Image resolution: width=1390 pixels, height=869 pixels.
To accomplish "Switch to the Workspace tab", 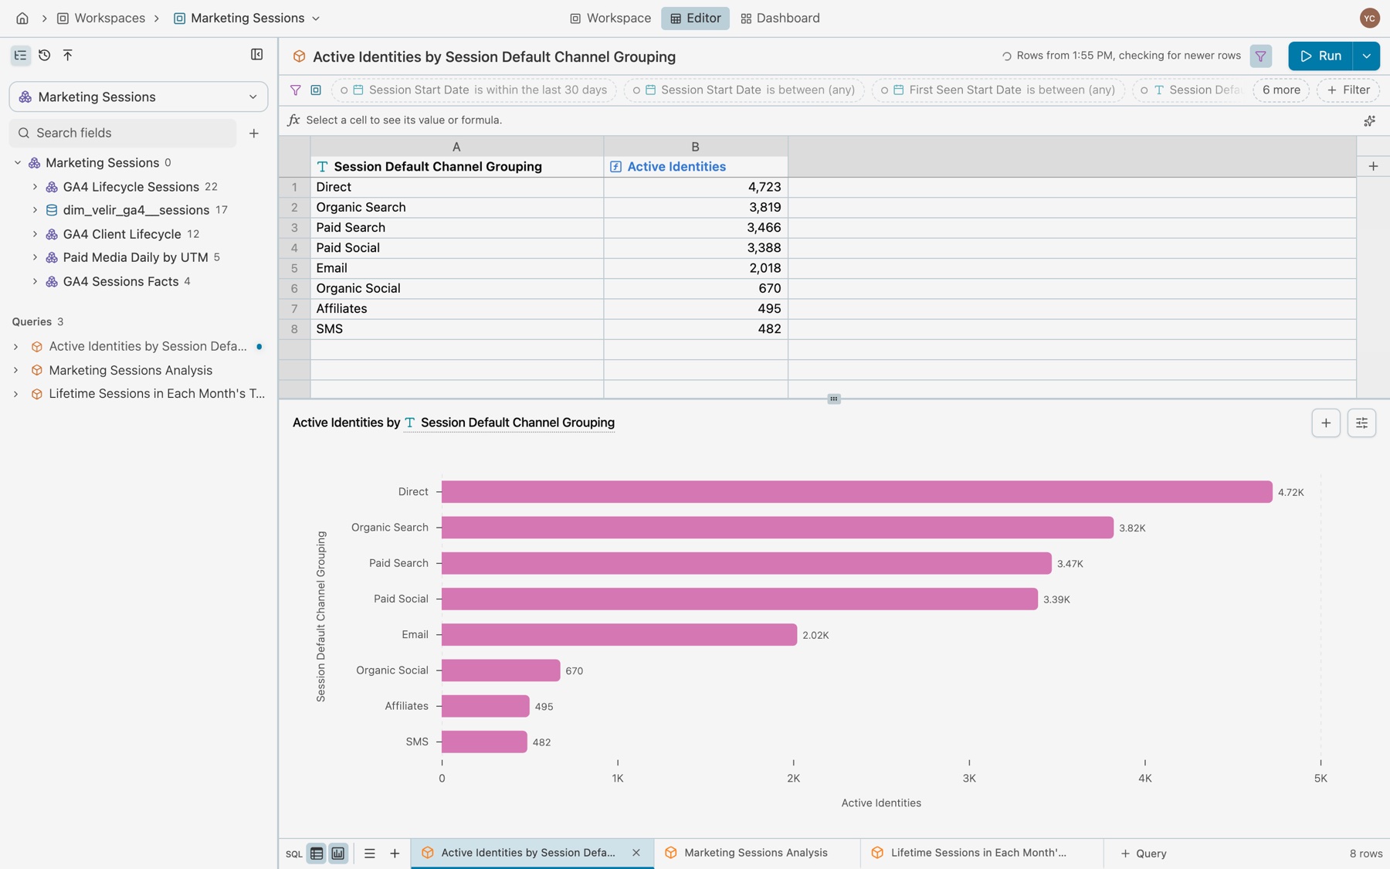I will (x=610, y=18).
